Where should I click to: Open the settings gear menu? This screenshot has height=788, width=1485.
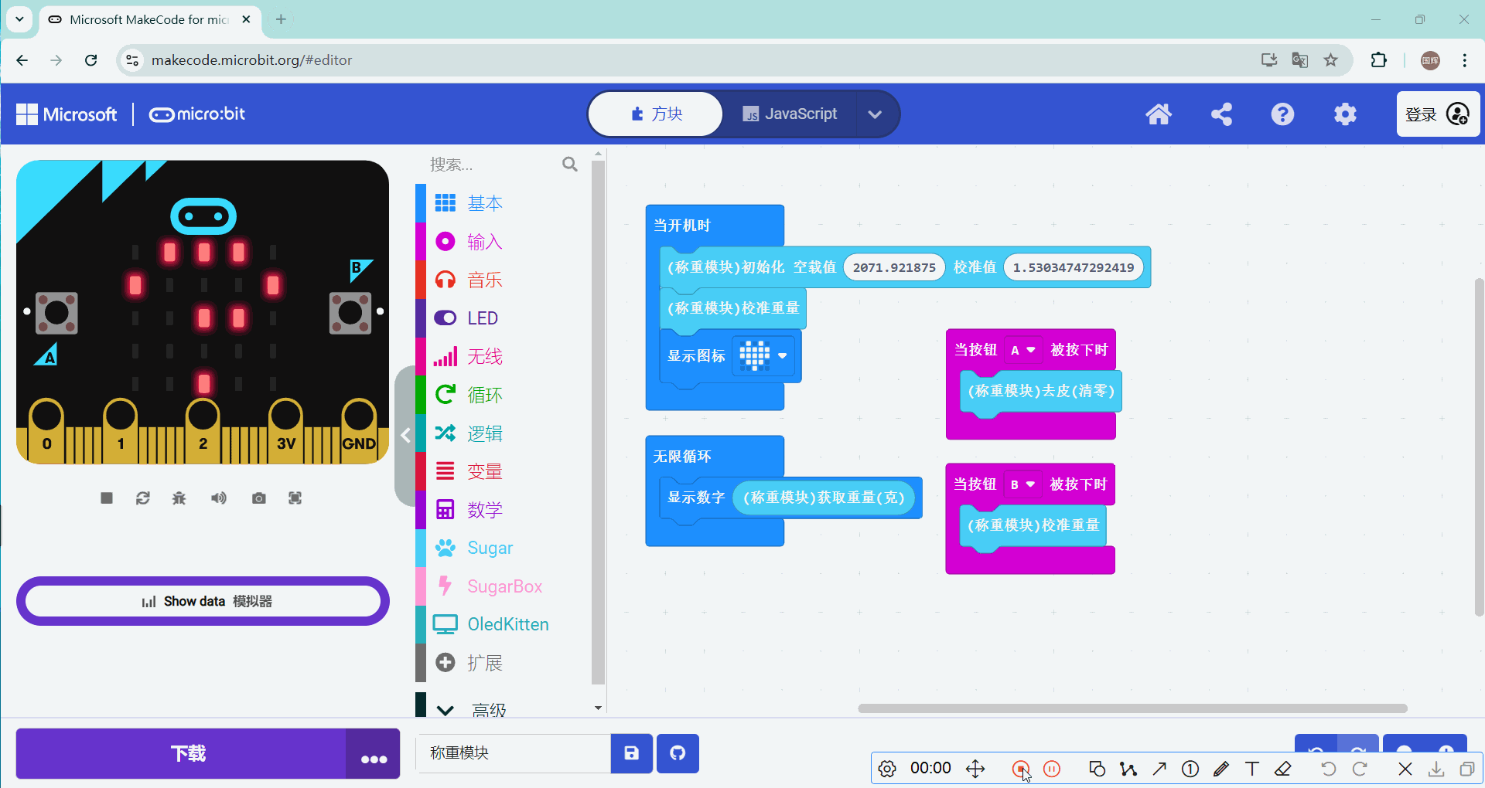click(x=1345, y=114)
